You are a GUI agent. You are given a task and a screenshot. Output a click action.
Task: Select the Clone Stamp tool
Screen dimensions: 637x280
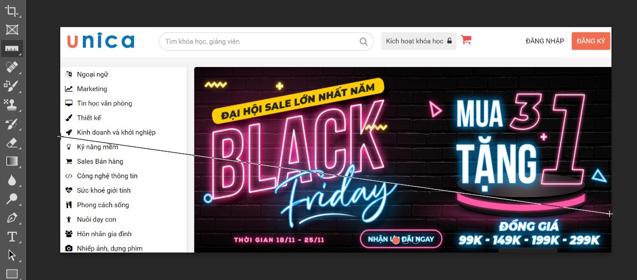(12, 105)
